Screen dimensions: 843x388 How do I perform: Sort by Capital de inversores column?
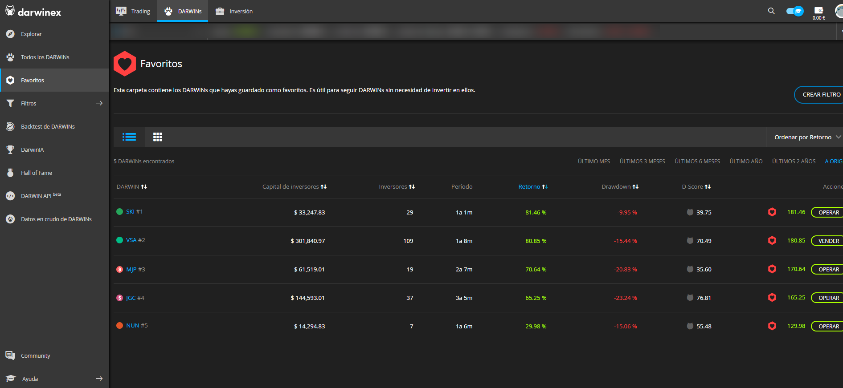click(x=295, y=187)
